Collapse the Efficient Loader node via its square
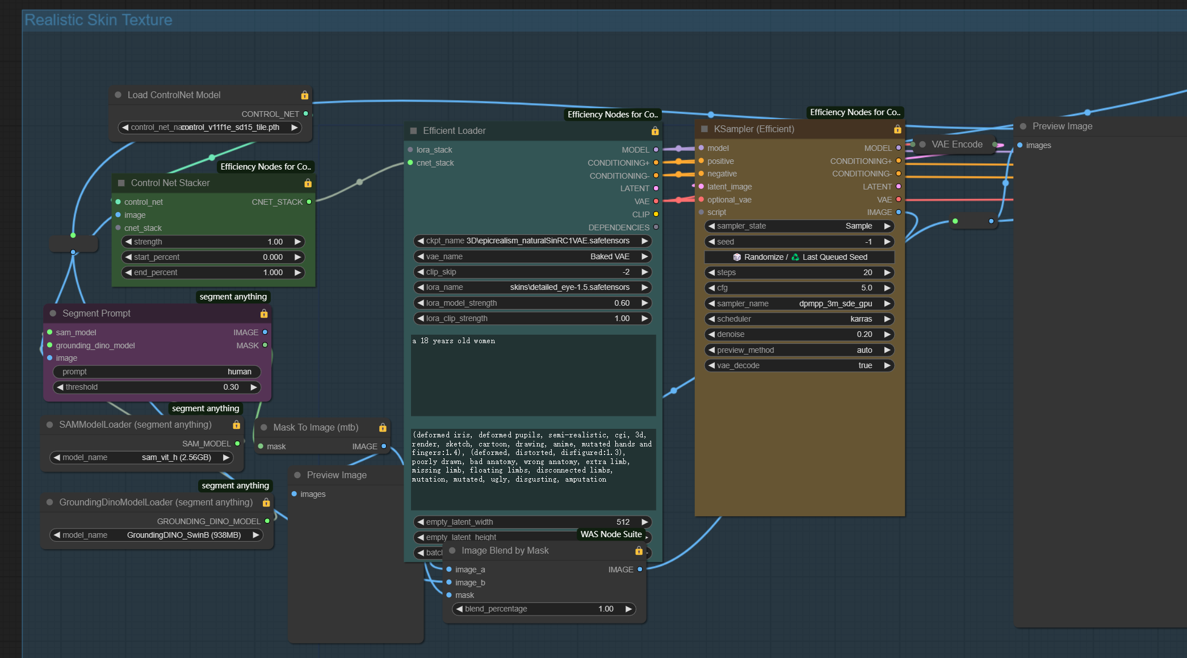 click(x=414, y=131)
